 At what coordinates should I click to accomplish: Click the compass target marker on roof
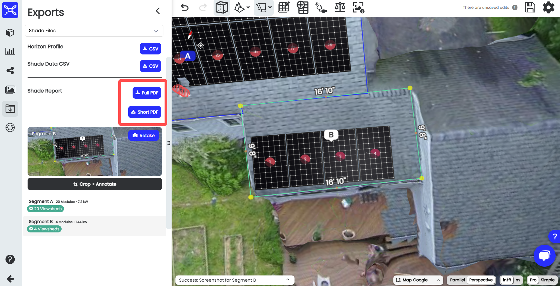click(201, 46)
